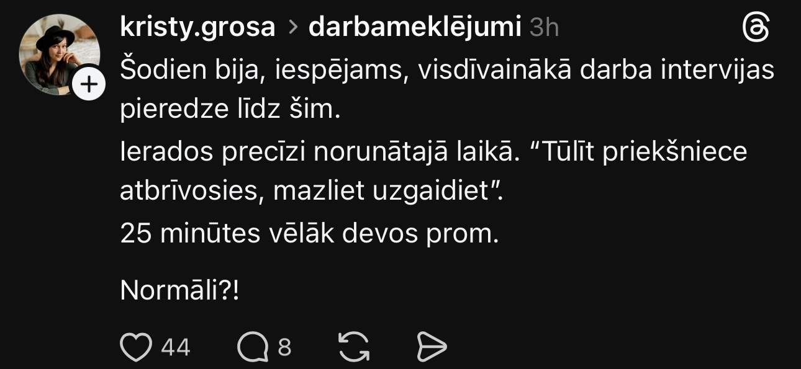Viewport: 801px width, 369px height.
Task: Click the chevron arrow after kristy.grosa
Action: pos(292,29)
